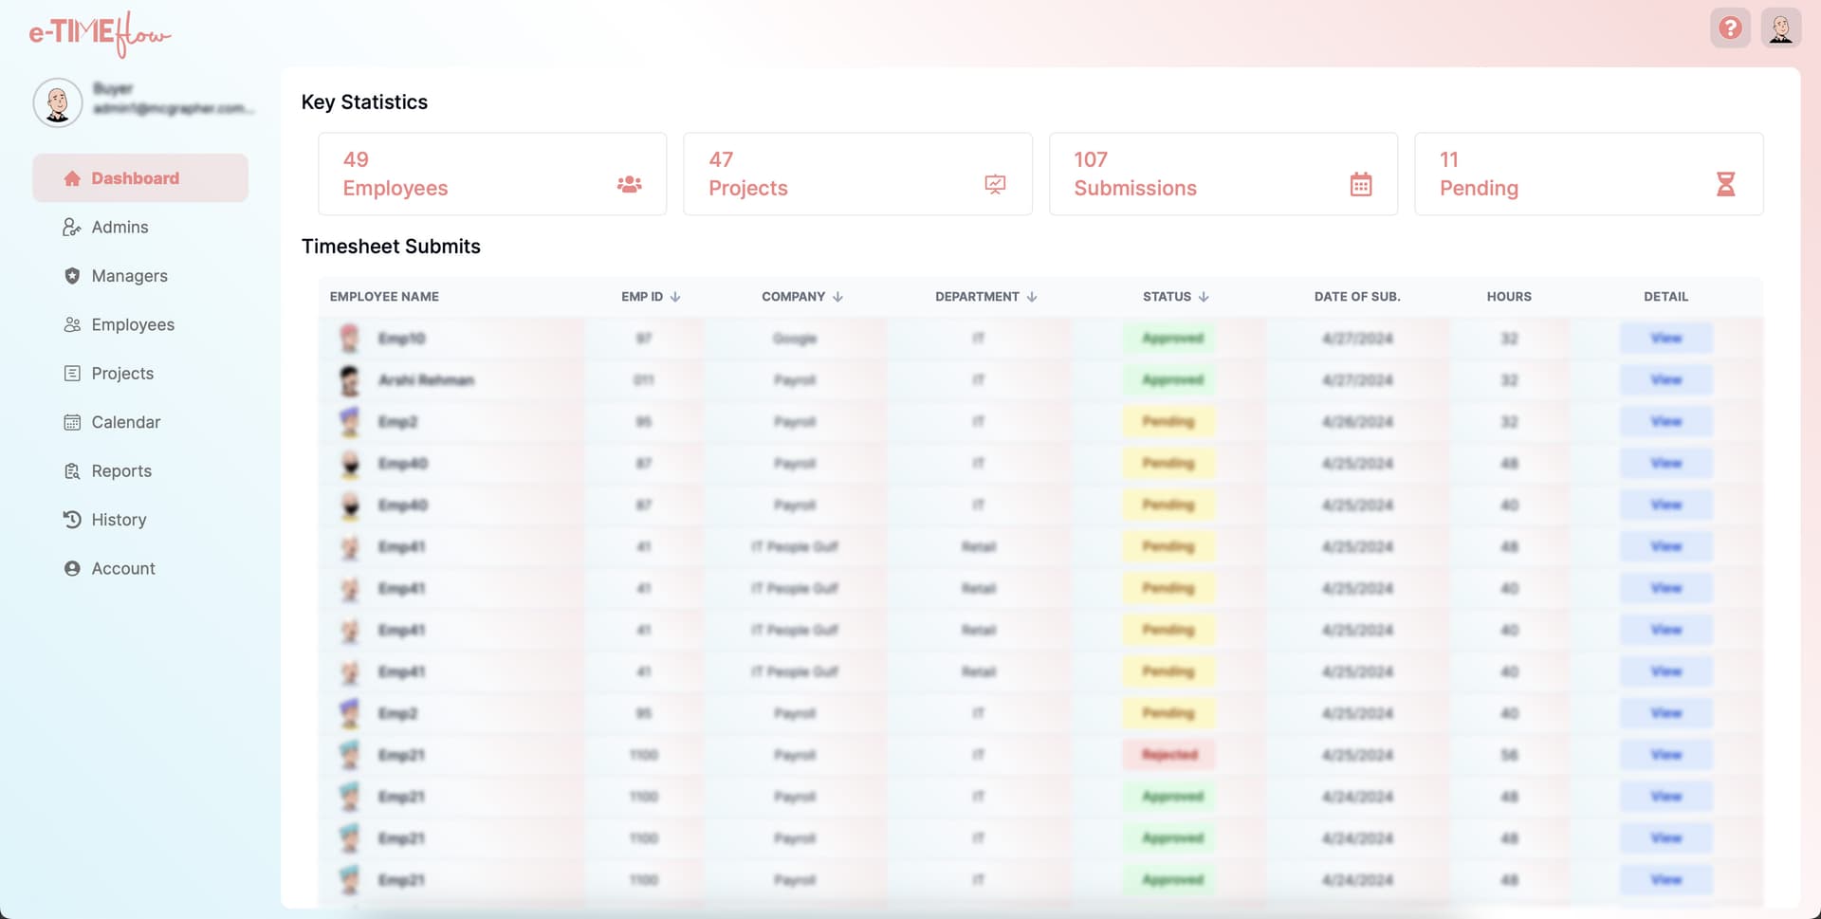The image size is (1821, 919).
Task: Click the e-TIMEflow logo
Action: (100, 34)
